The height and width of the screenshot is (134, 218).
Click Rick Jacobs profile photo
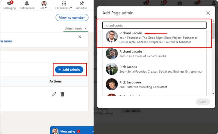(112, 69)
